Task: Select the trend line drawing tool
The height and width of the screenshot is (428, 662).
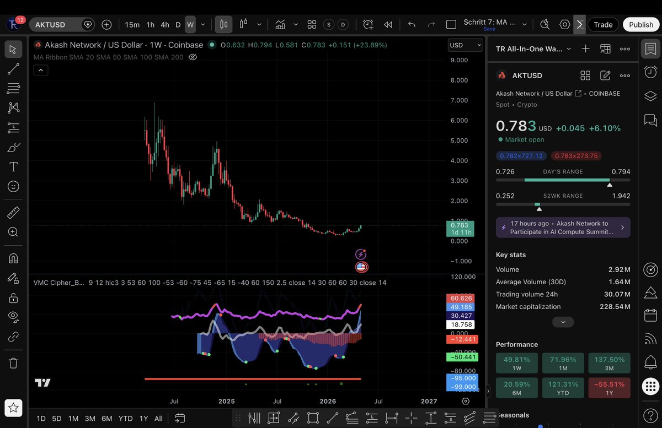Action: click(14, 69)
